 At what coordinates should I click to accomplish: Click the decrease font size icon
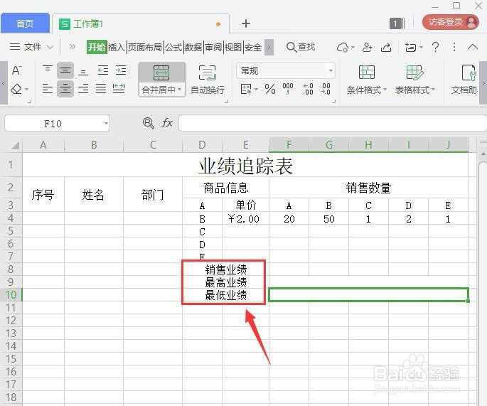(16, 70)
